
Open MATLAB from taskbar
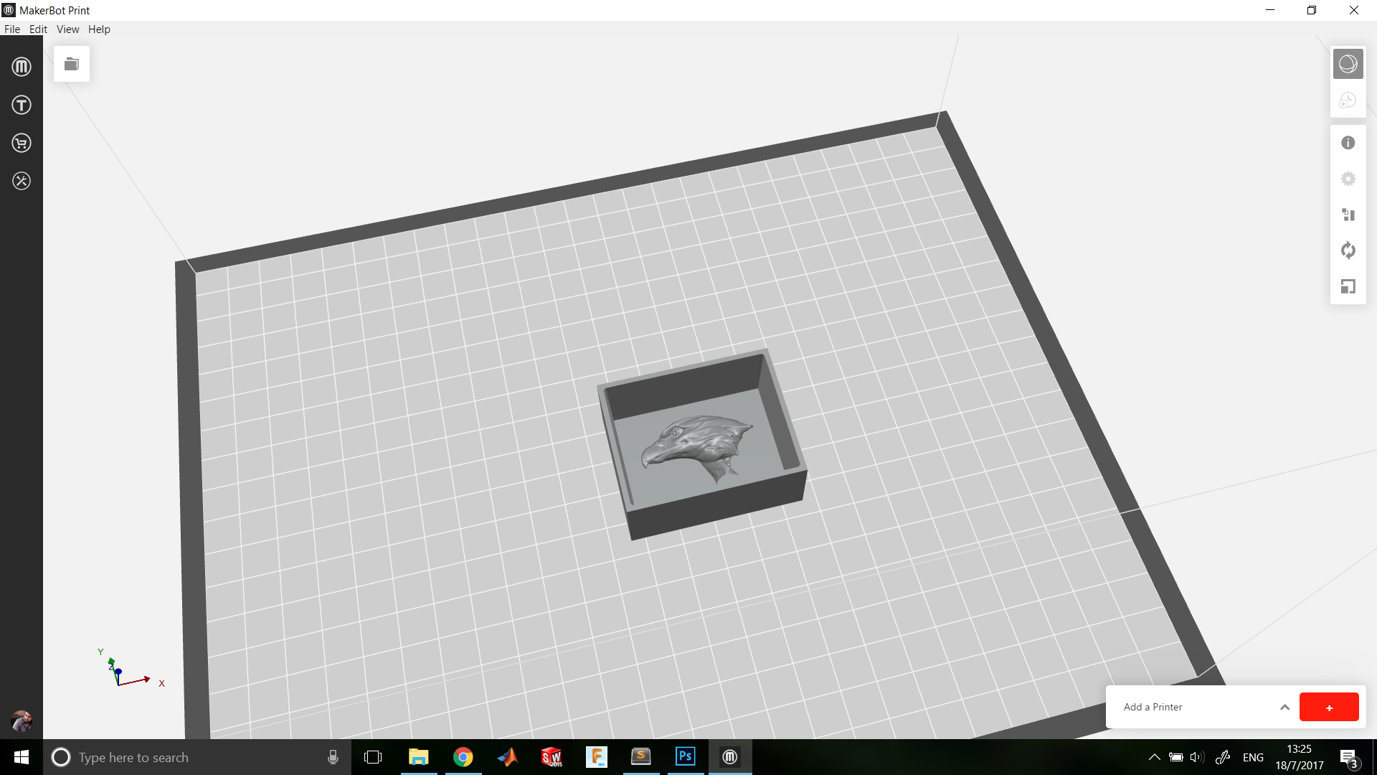click(508, 757)
